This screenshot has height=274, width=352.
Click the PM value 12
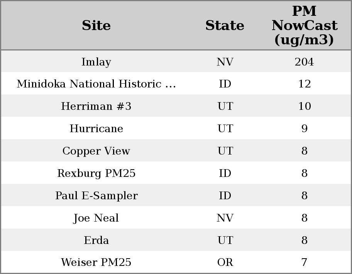304,84
